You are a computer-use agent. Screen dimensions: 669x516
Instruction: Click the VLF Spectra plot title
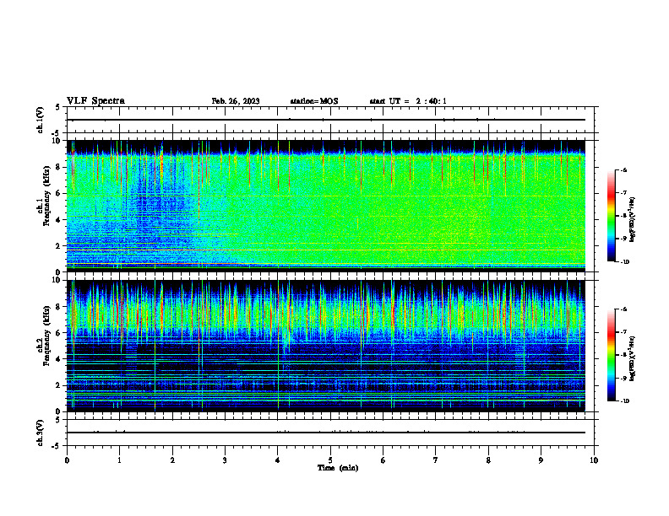95,101
